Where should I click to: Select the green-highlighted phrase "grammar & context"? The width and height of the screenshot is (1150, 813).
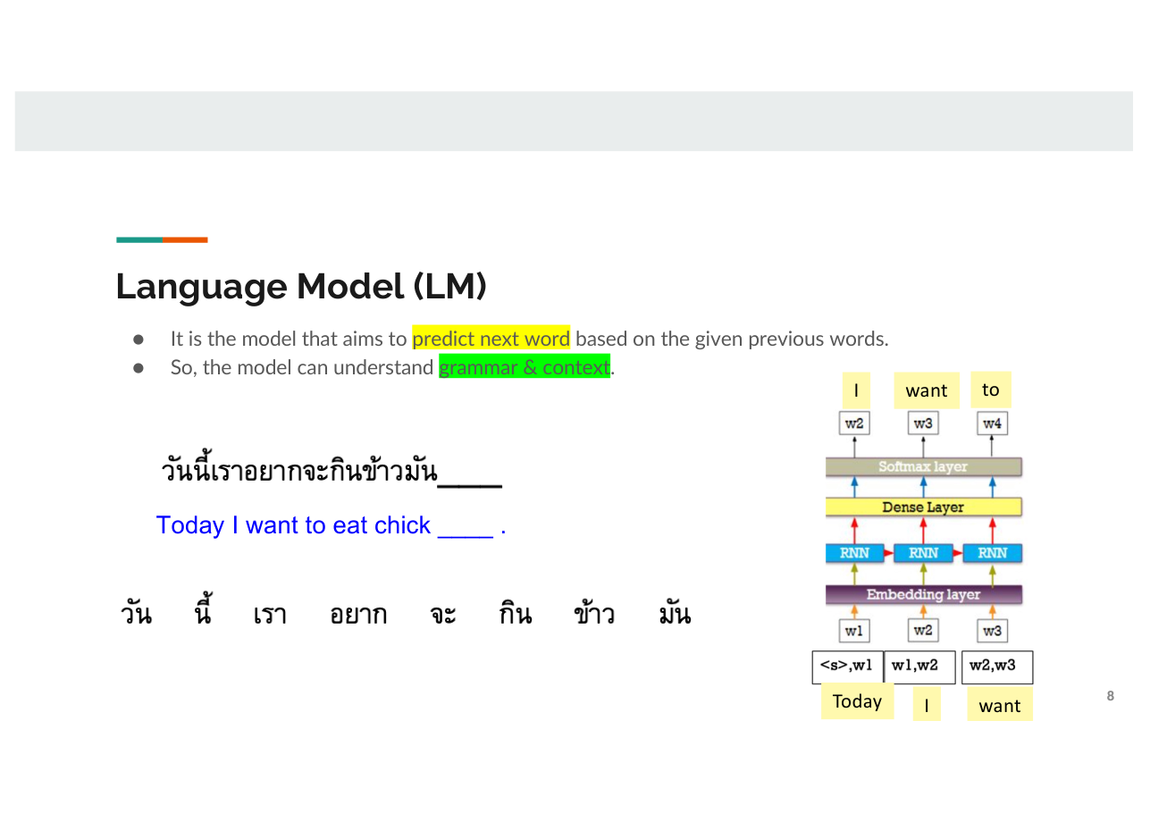click(x=525, y=367)
